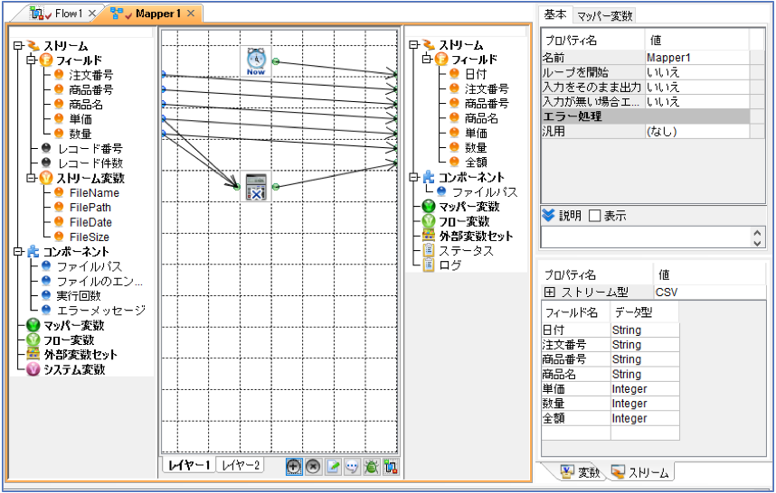Open the 基本 properties tab
Screen dimensions: 776x493
tap(554, 14)
